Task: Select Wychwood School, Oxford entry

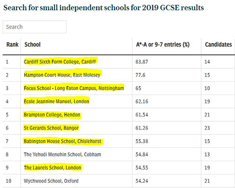Action: [x=51, y=181]
